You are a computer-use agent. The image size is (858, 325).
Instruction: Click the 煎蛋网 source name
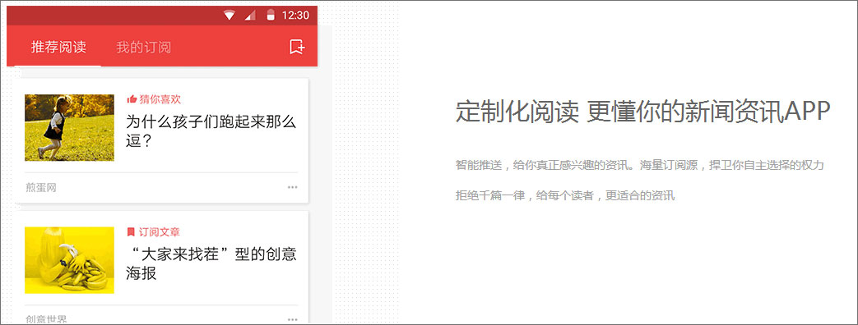point(41,188)
